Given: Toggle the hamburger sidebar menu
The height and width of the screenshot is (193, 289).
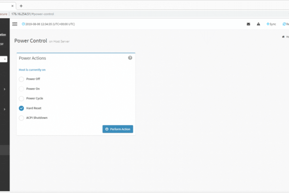Looking at the screenshot, I should tap(15, 24).
